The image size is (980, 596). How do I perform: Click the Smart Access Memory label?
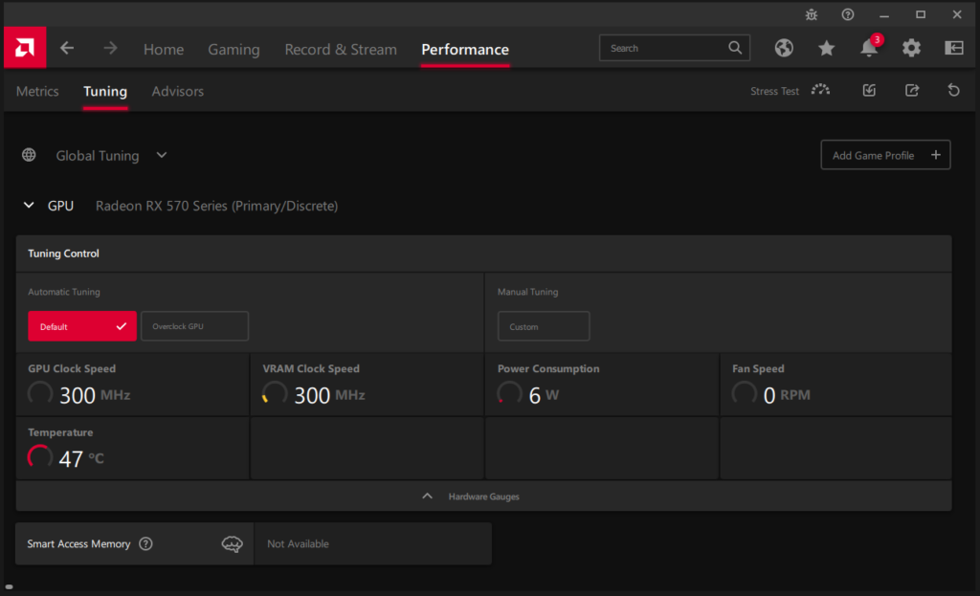[x=78, y=543]
